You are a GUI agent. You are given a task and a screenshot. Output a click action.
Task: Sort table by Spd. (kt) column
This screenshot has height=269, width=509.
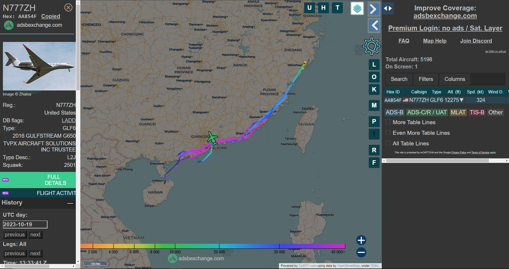coord(475,92)
